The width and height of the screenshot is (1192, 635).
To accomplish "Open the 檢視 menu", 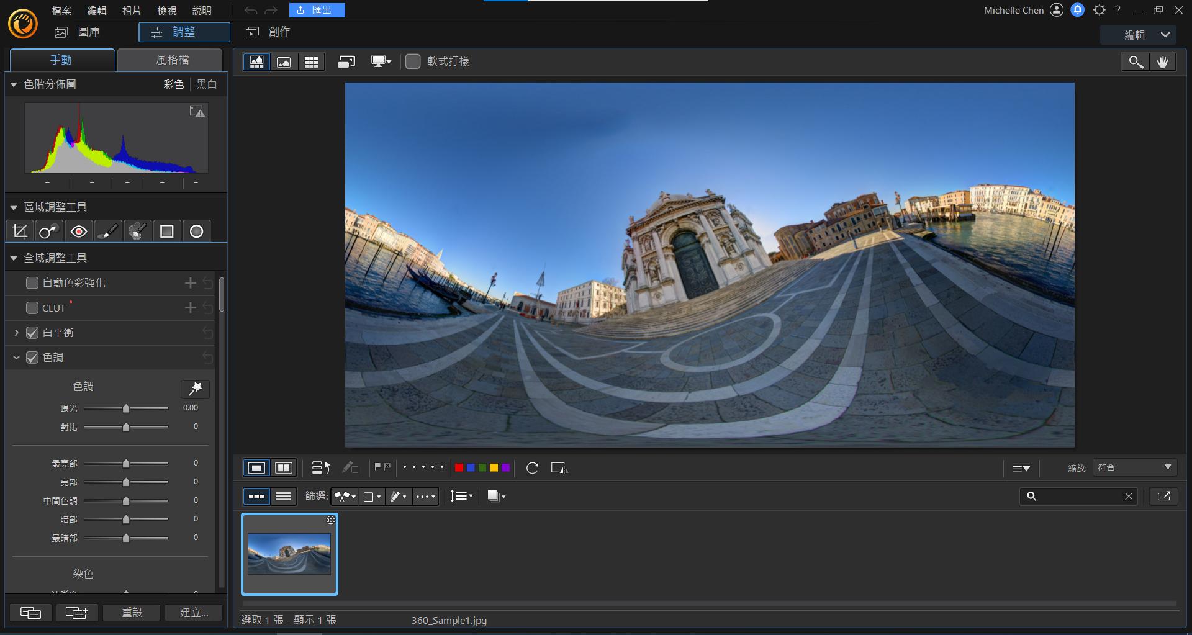I will (166, 11).
